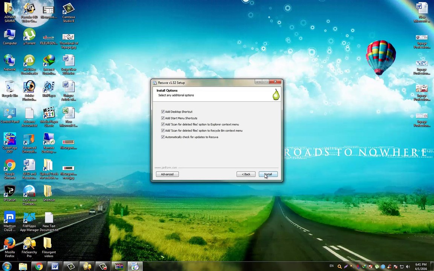434x271 pixels.
Task: Select the Adsense Account.txt file
Action: click(x=29, y=117)
